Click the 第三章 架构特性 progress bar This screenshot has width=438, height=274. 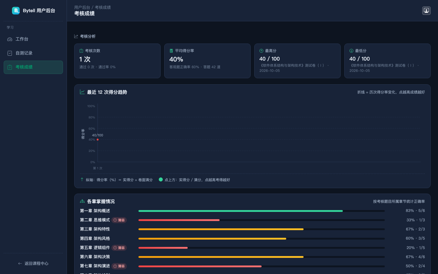pyautogui.click(x=262, y=229)
